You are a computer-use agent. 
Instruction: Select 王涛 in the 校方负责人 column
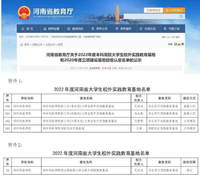tap(139, 128)
